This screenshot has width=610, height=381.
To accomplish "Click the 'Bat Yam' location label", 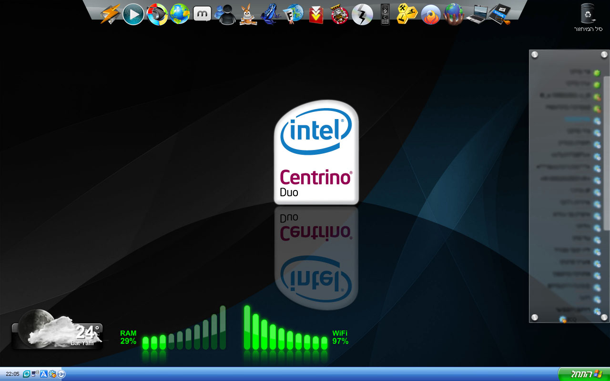I will (82, 343).
